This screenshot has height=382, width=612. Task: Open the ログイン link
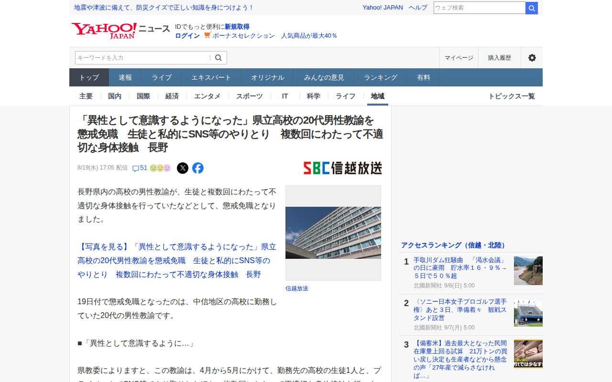(187, 35)
